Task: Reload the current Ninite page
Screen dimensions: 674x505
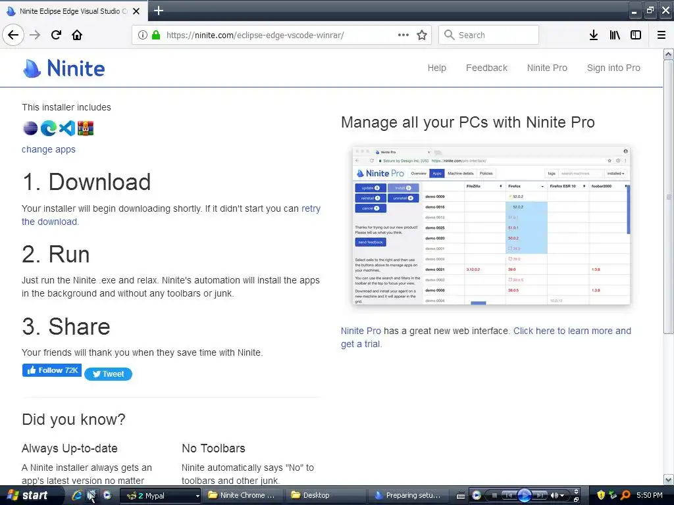Action: click(56, 35)
